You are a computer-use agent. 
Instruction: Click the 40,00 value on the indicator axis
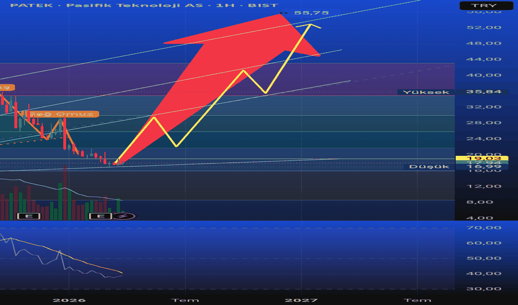coord(484,273)
